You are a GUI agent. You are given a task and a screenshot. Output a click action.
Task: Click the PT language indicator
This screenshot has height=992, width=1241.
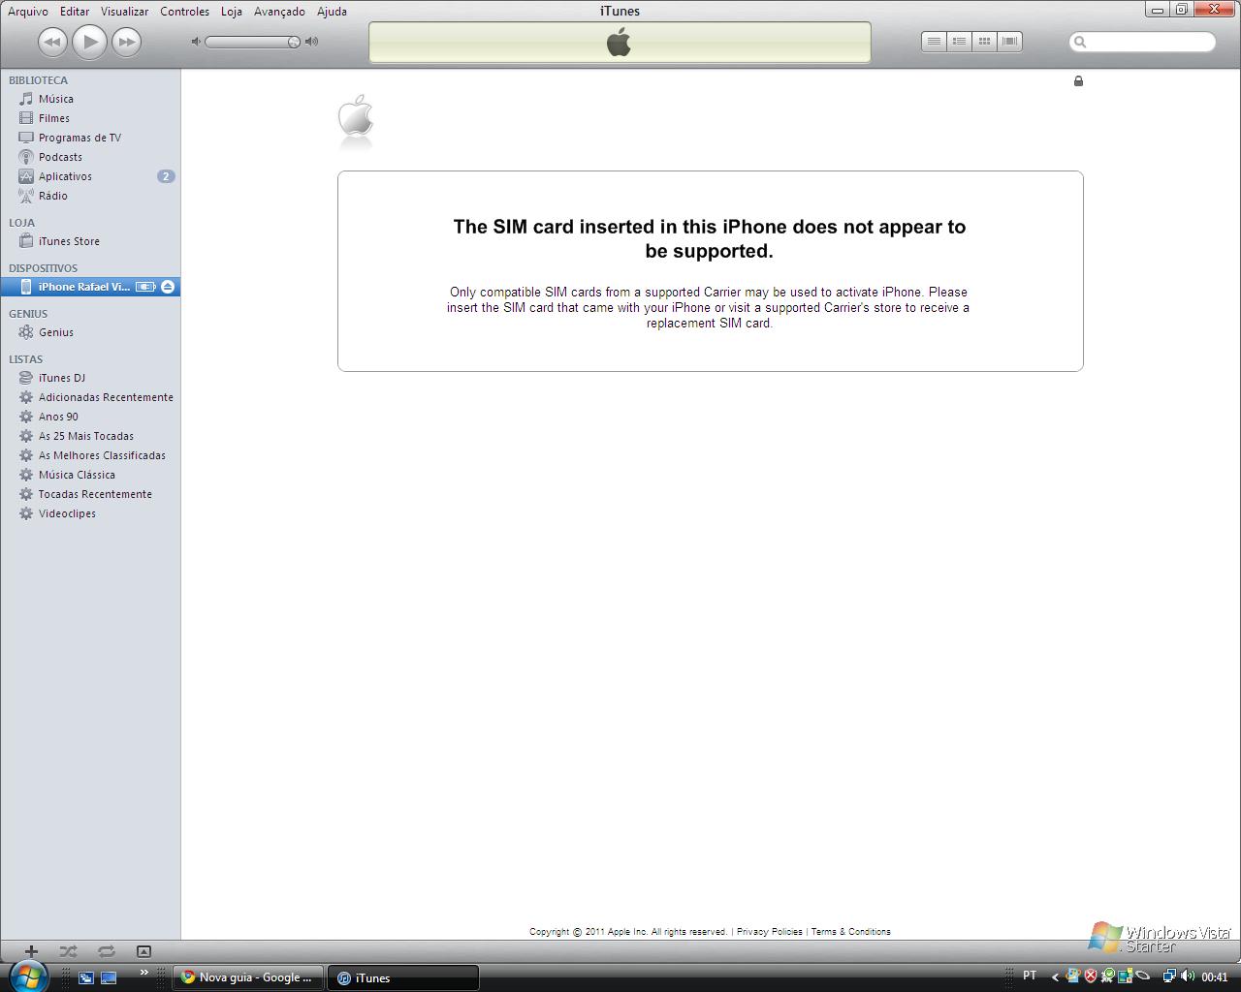1030,976
